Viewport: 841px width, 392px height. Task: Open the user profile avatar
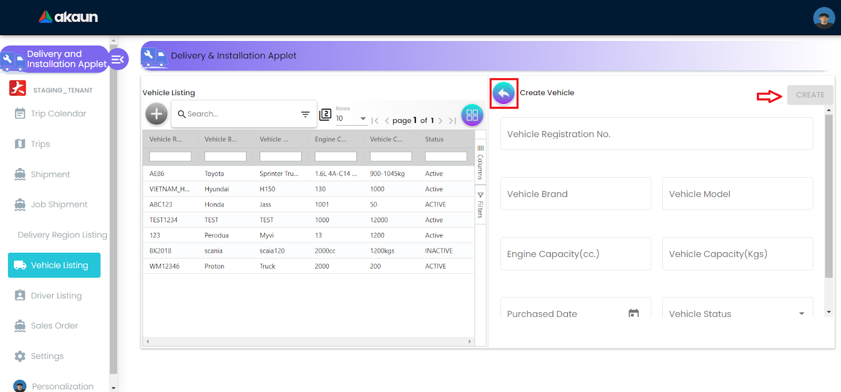[x=824, y=18]
